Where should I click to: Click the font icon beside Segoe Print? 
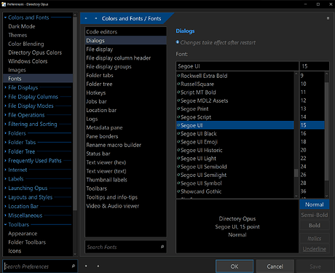178,108
